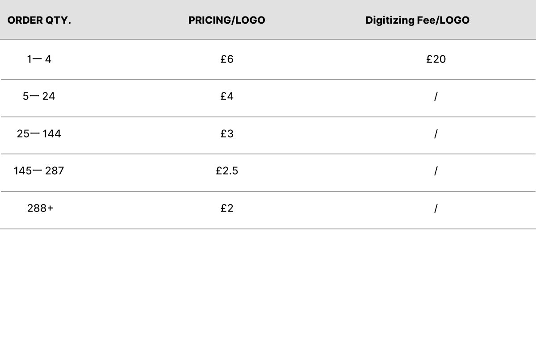Viewport: 536px width, 357px height.
Task: Click the PRICING/LOGO column header
Action: coord(226,21)
